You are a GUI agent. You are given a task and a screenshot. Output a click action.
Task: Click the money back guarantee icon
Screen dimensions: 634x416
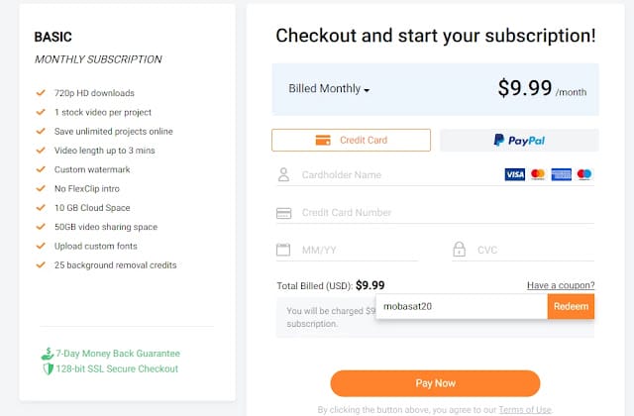pos(46,354)
